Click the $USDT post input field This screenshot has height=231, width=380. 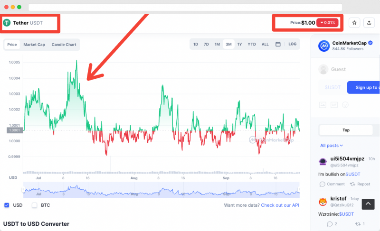332,87
